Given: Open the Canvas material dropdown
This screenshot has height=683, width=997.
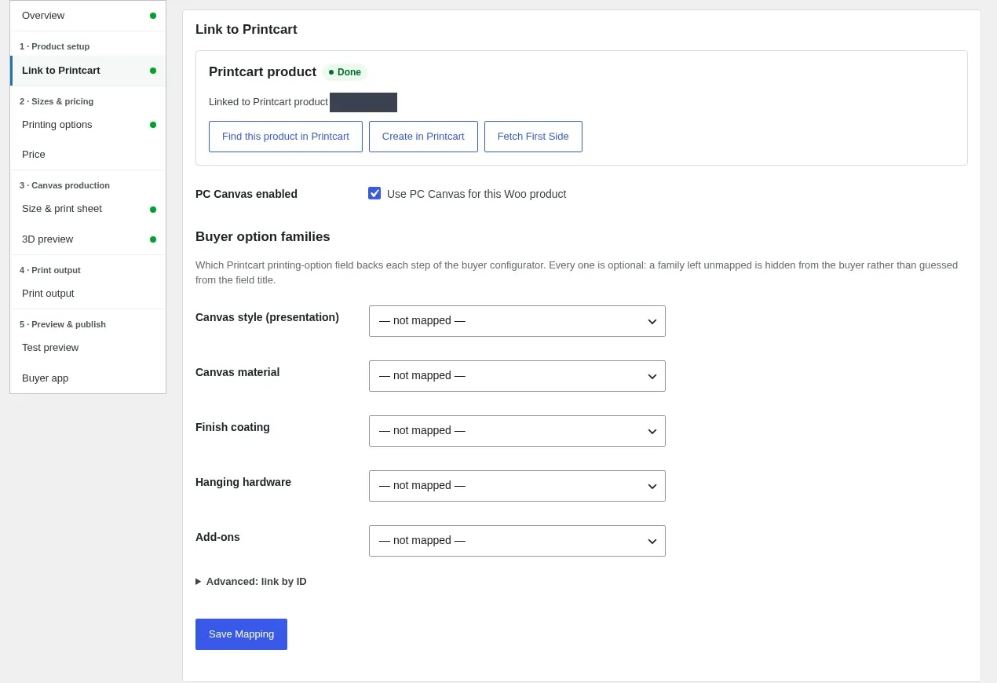Looking at the screenshot, I should 517,376.
